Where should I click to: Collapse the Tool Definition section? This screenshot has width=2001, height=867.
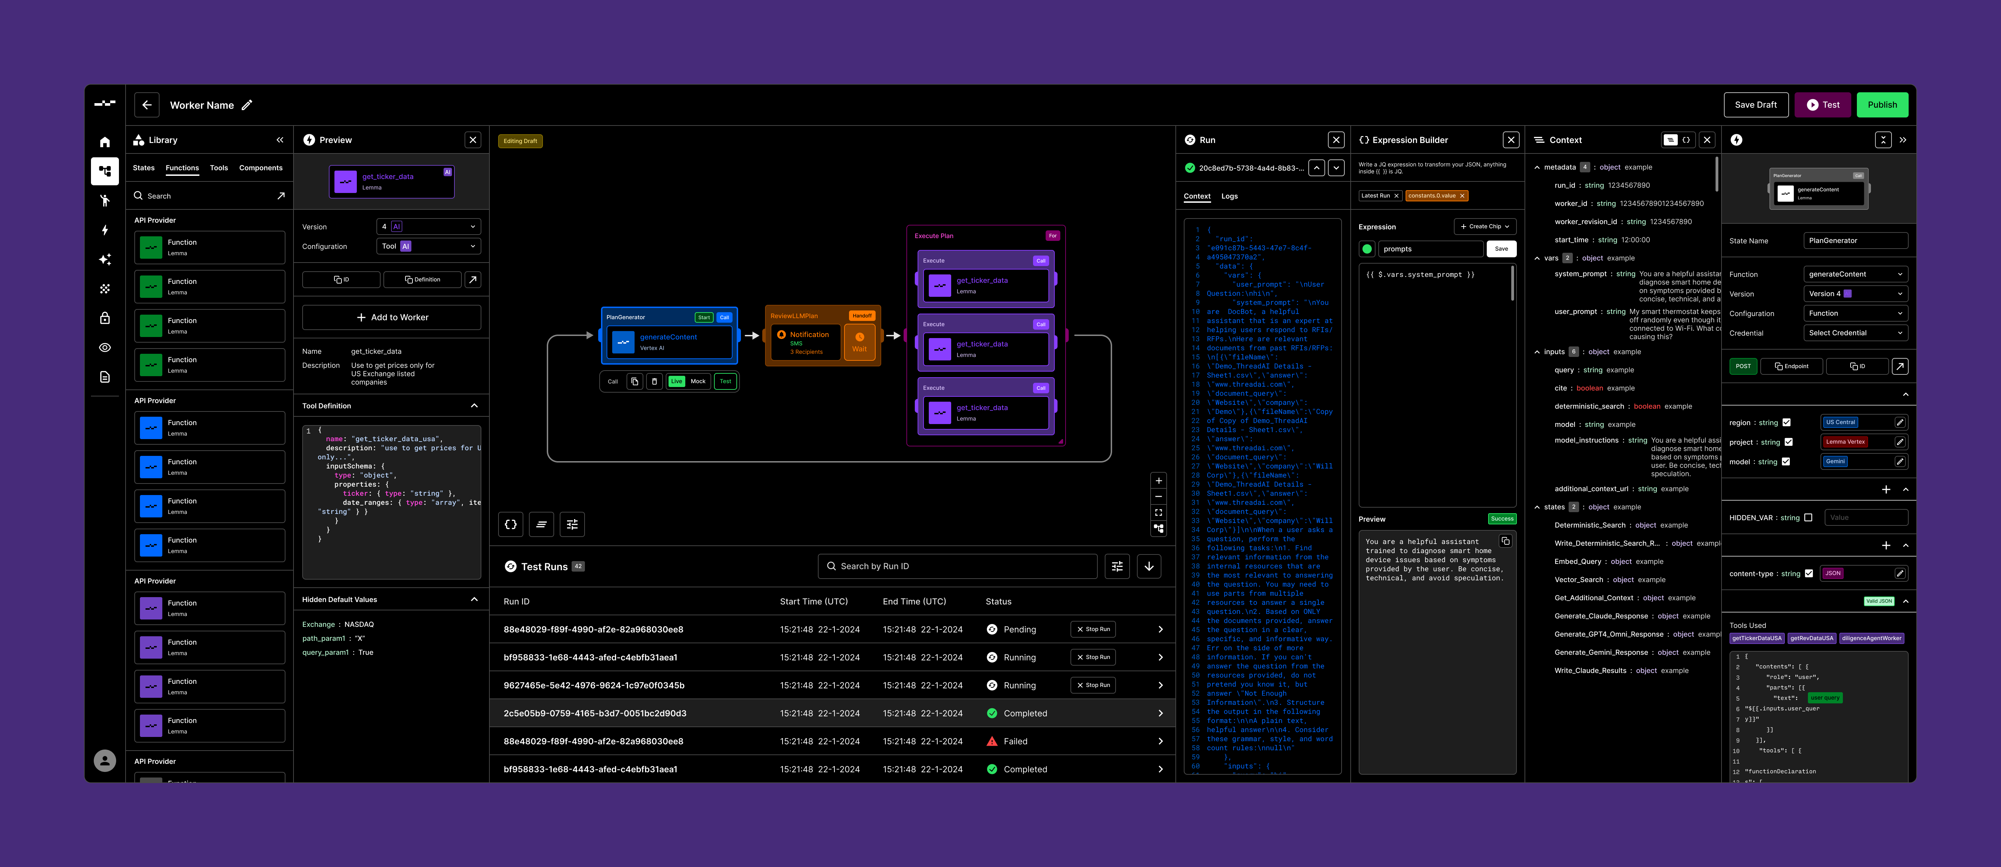coord(475,406)
